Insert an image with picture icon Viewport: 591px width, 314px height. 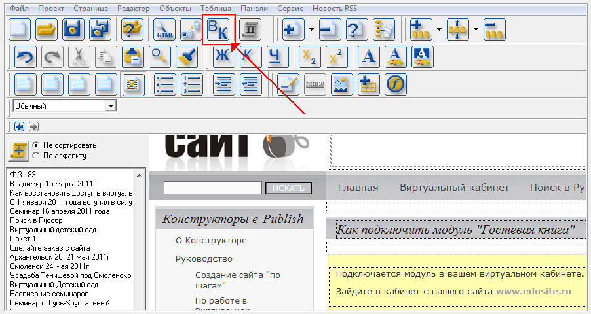coord(342,84)
